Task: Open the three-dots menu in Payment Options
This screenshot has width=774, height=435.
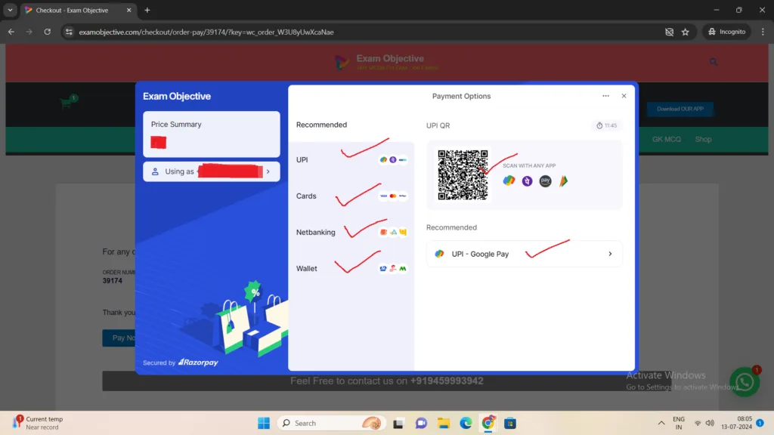Action: tap(605, 96)
